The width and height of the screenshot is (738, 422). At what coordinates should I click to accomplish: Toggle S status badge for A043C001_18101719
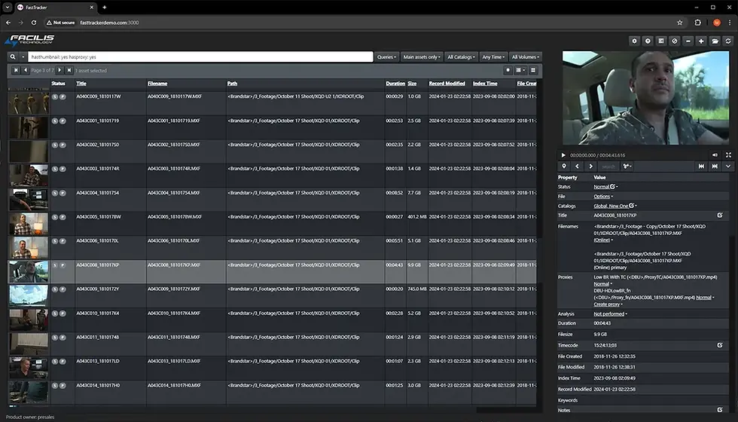click(54, 121)
